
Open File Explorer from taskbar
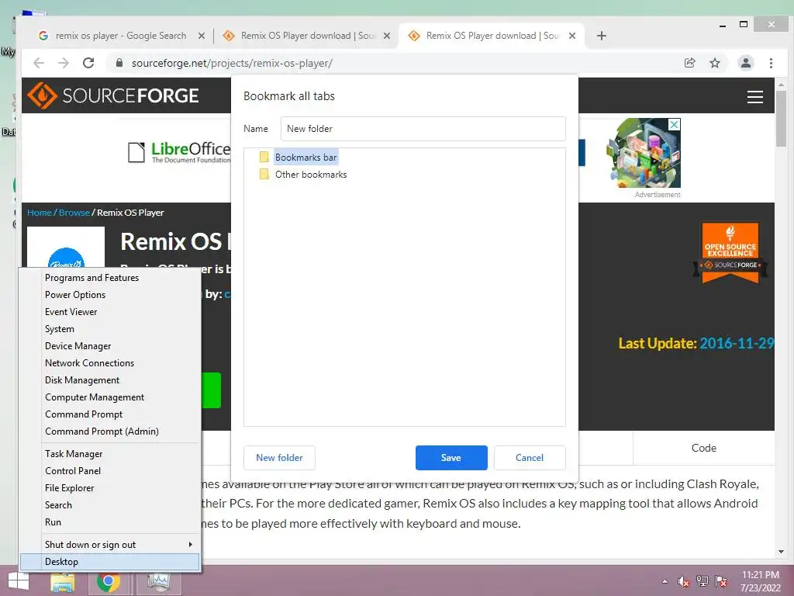coord(63,582)
